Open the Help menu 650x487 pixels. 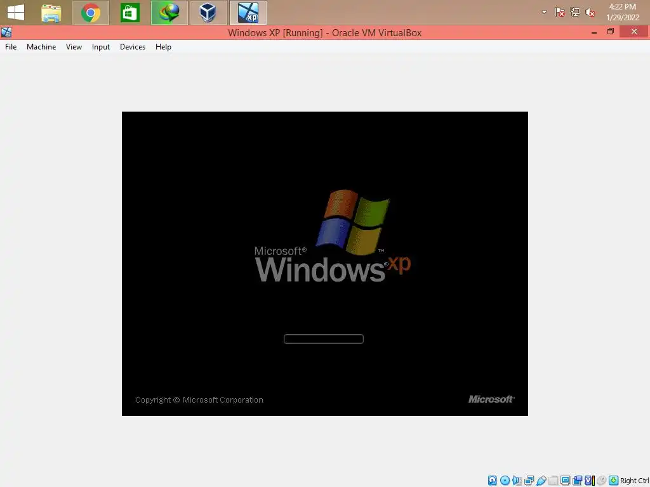[x=163, y=47]
